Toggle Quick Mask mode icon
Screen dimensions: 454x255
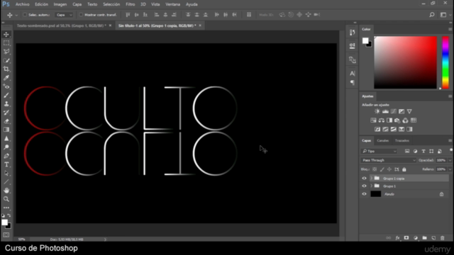[6, 234]
